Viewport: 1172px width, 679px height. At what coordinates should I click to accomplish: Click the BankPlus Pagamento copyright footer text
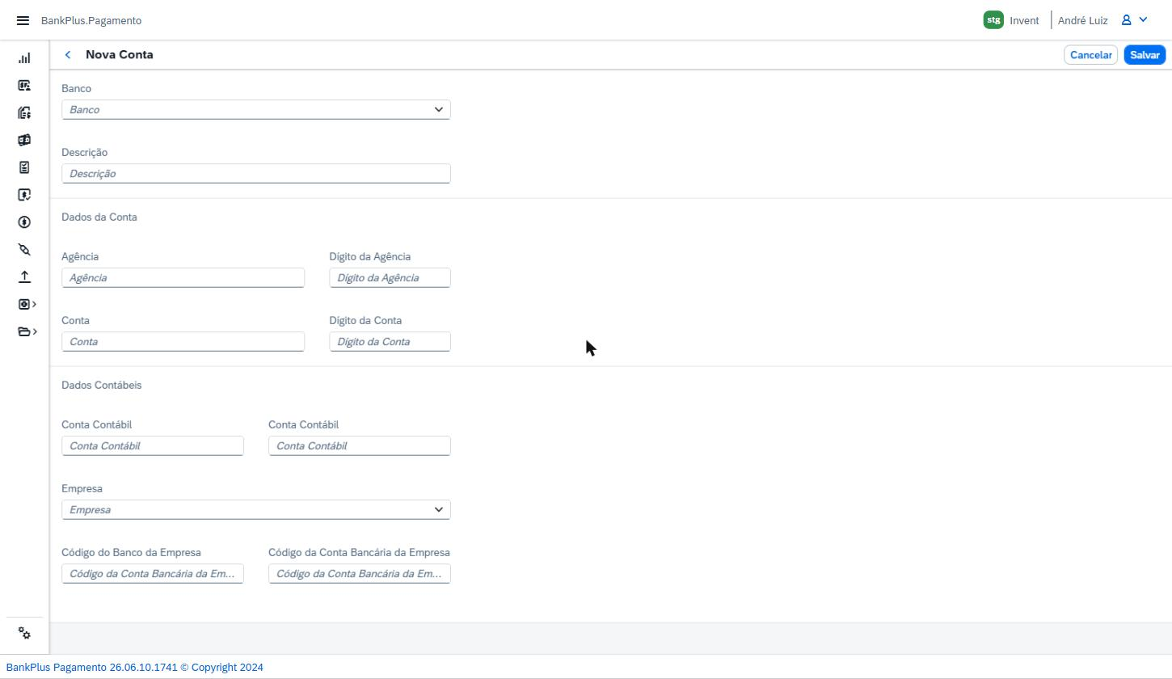(x=135, y=668)
